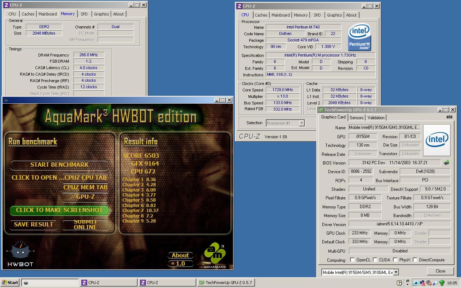Click the Intel logo in GPU-Z

pyautogui.click(x=437, y=140)
